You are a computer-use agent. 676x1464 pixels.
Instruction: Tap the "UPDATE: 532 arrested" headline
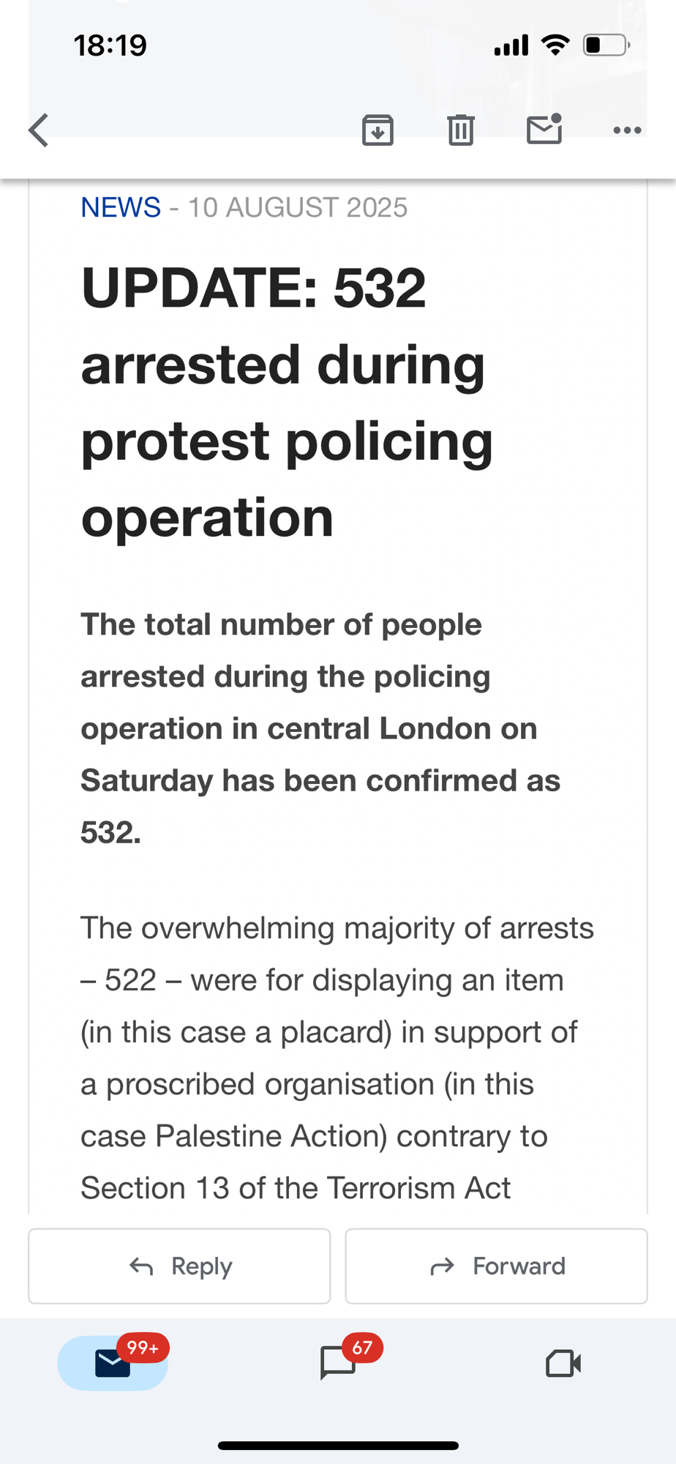pyautogui.click(x=287, y=402)
